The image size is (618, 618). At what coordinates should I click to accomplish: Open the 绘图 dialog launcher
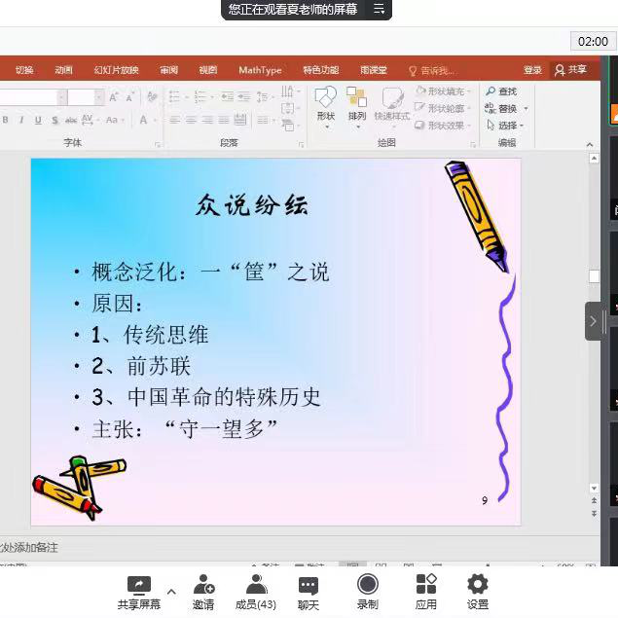pos(473,145)
